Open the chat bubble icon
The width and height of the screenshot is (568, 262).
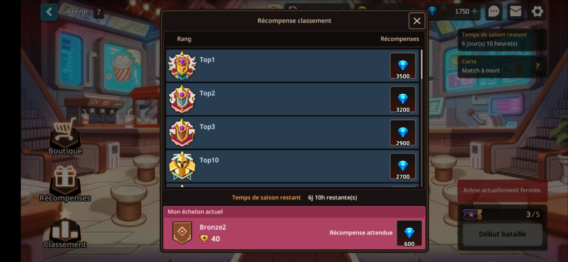coord(494,12)
